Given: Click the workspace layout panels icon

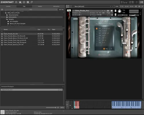Looking at the screenshot, I should click(x=28, y=2).
